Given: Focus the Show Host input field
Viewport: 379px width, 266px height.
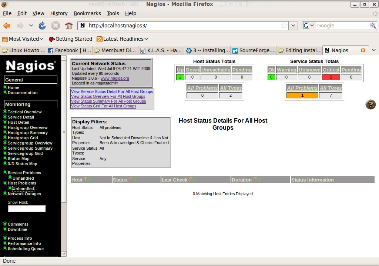Looking at the screenshot, I should coord(27,209).
